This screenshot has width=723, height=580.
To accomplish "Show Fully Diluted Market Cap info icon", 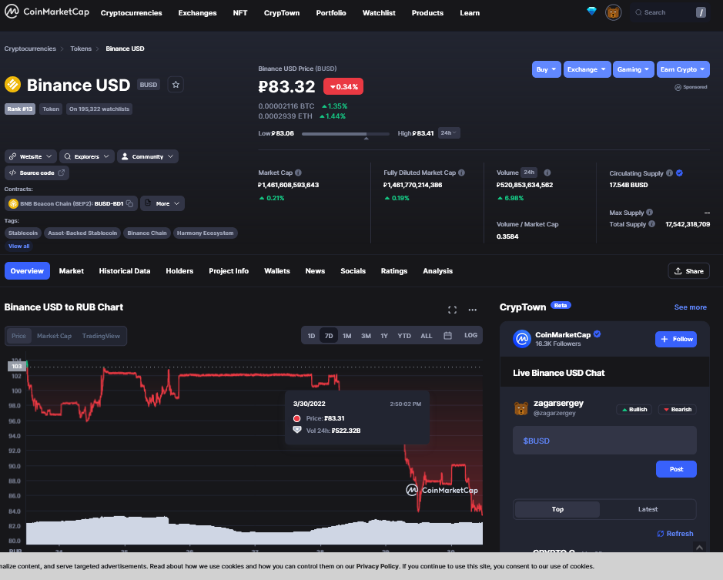I will coord(461,173).
